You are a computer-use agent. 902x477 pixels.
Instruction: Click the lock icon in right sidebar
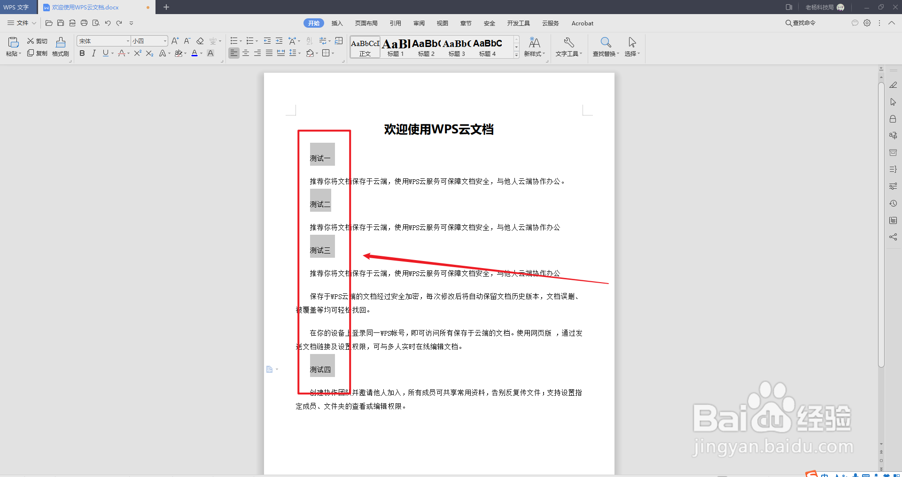pyautogui.click(x=893, y=119)
